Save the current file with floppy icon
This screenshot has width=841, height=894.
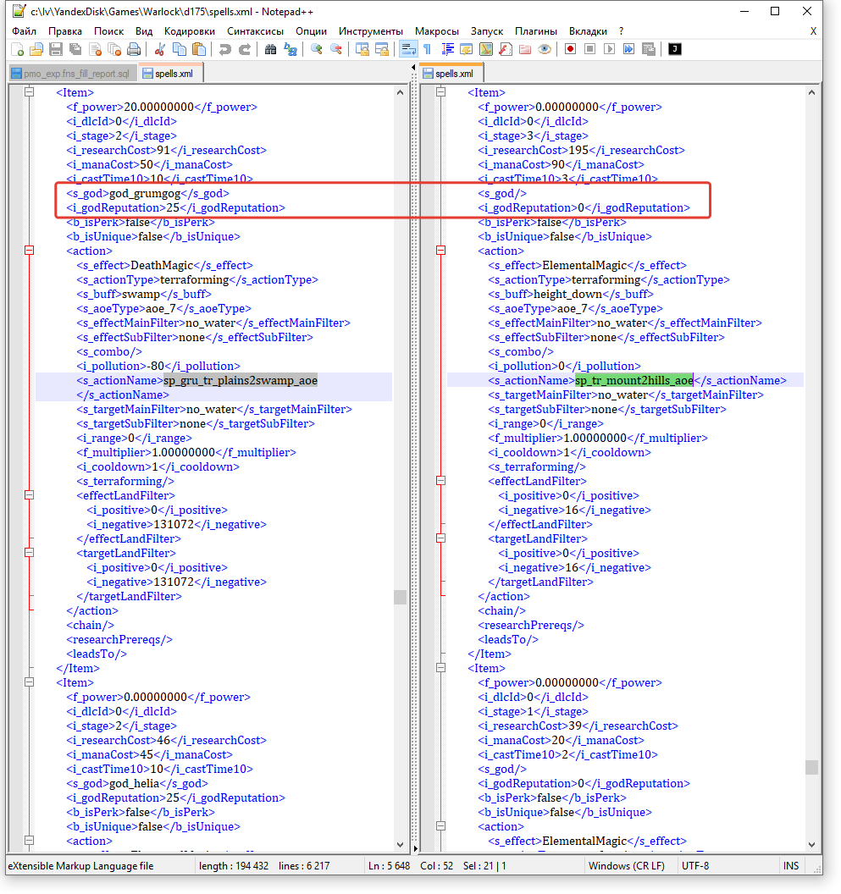pyautogui.click(x=56, y=50)
